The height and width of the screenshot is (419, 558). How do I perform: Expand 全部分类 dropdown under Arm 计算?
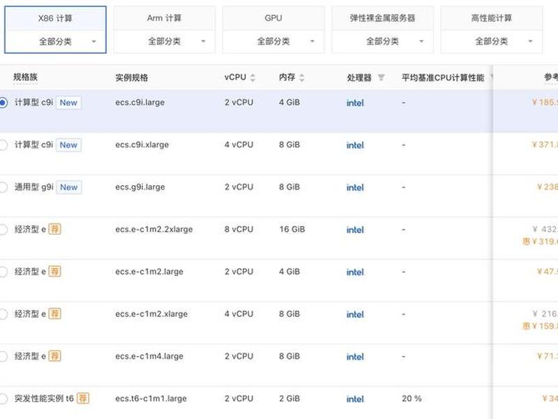click(165, 41)
